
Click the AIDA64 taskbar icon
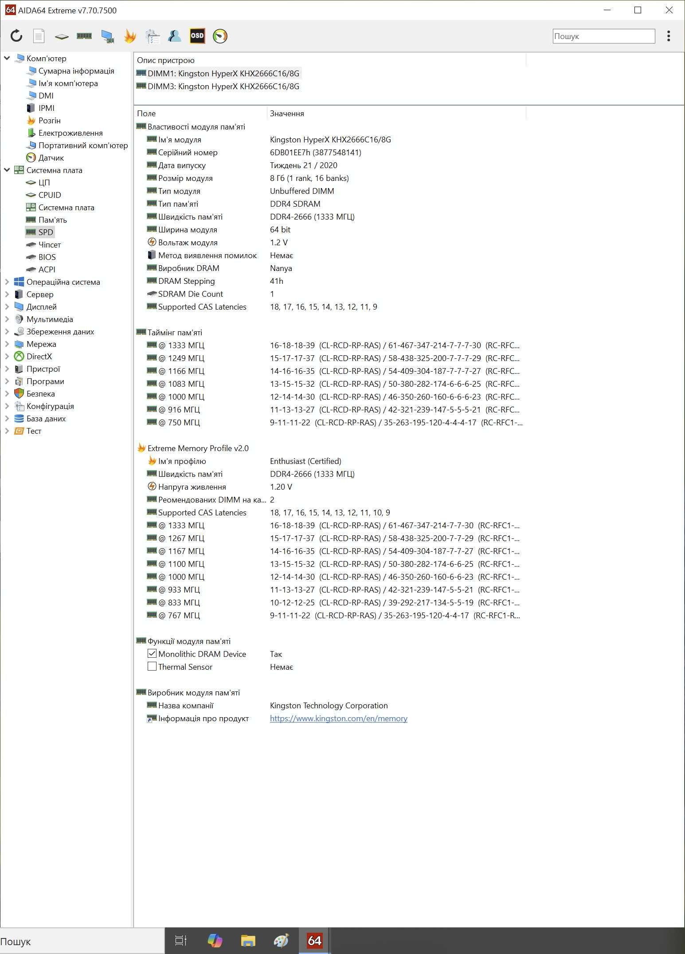314,940
